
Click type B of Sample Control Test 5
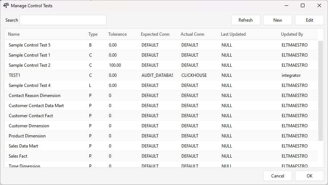90,45
